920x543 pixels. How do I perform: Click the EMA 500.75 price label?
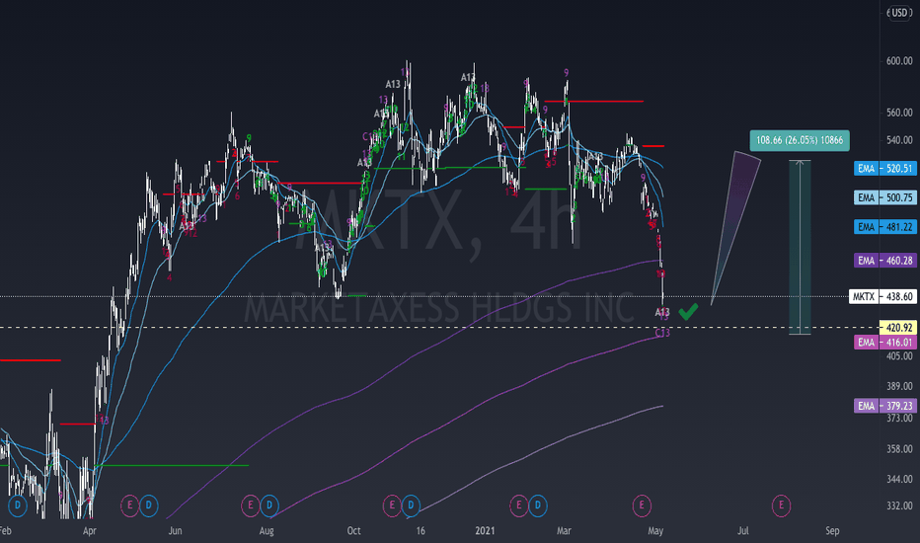coord(884,197)
